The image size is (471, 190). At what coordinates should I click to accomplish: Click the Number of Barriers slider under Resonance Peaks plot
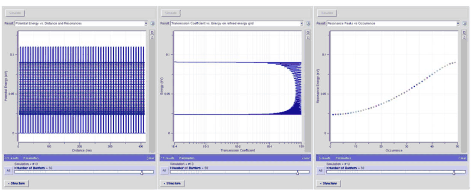[x=396, y=172]
